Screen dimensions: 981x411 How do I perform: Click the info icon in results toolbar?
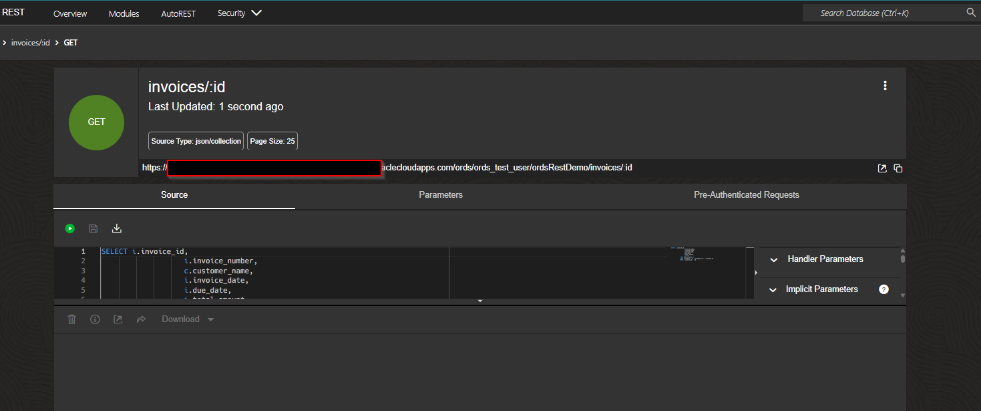(x=95, y=319)
